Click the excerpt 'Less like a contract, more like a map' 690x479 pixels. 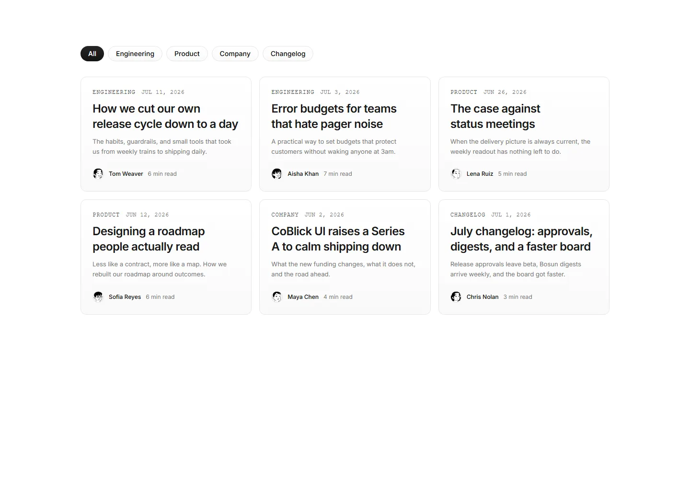(160, 269)
